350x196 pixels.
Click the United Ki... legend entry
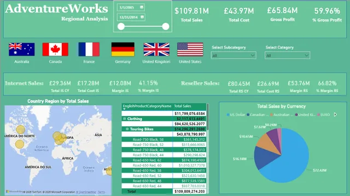[x=305, y=115]
